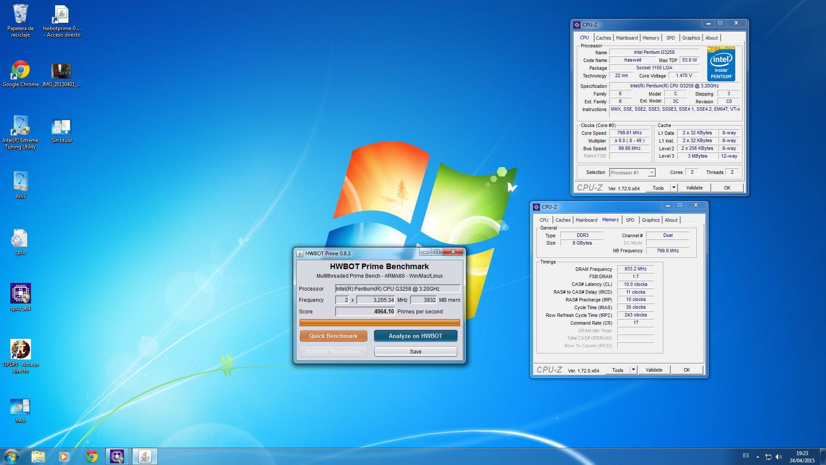
Task: Switch to CPU-Z via taskbar icon
Action: click(x=117, y=456)
